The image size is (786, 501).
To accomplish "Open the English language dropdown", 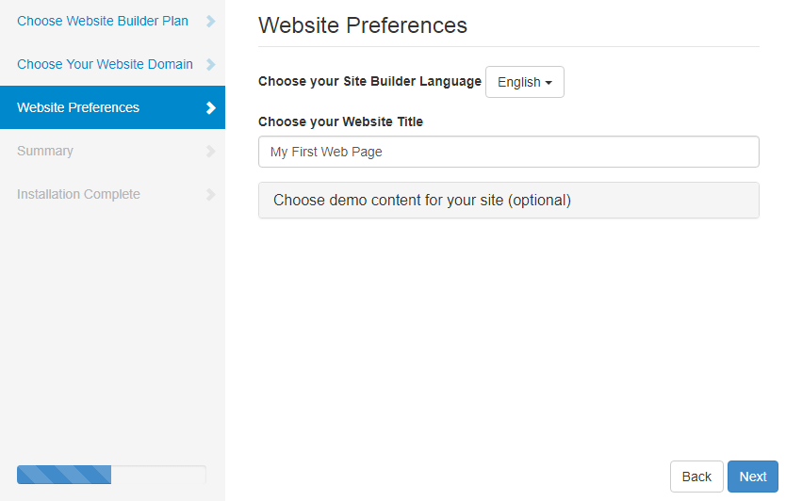I will point(525,82).
